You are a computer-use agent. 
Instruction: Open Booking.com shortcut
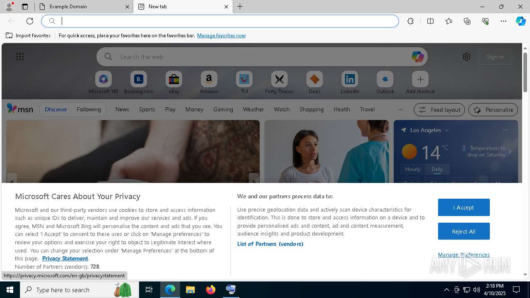pyautogui.click(x=139, y=82)
